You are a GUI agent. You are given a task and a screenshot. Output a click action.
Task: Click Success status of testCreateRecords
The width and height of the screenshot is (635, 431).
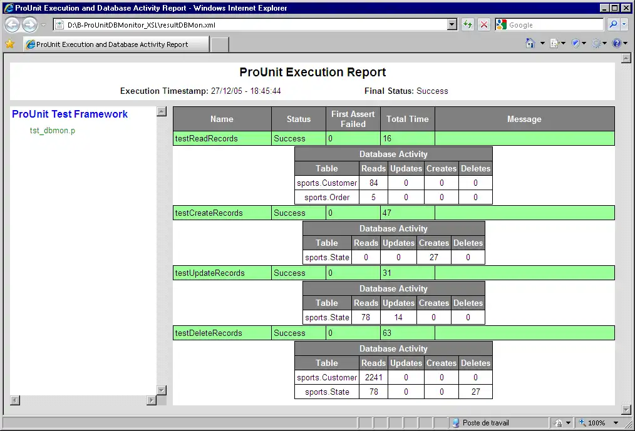(x=289, y=213)
